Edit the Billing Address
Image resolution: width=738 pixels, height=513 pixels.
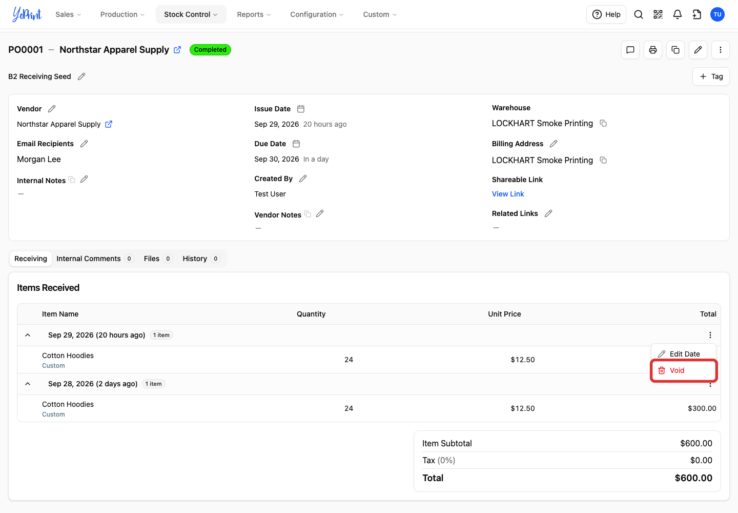point(553,144)
